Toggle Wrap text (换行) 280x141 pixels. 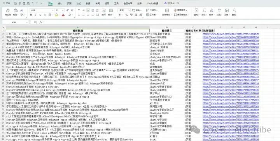point(103,12)
